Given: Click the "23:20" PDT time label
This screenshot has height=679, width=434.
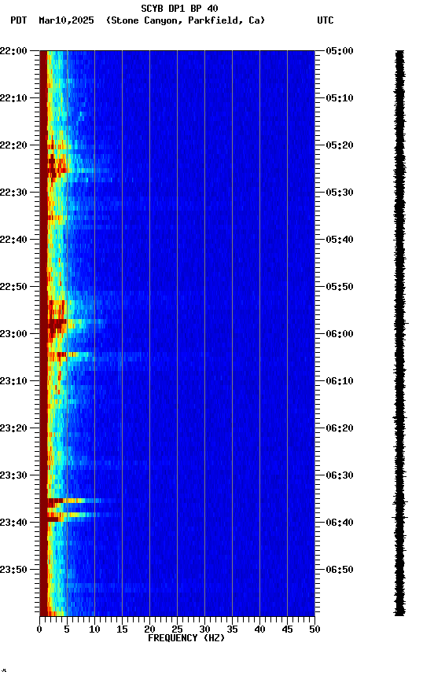Looking at the screenshot, I should [13, 429].
